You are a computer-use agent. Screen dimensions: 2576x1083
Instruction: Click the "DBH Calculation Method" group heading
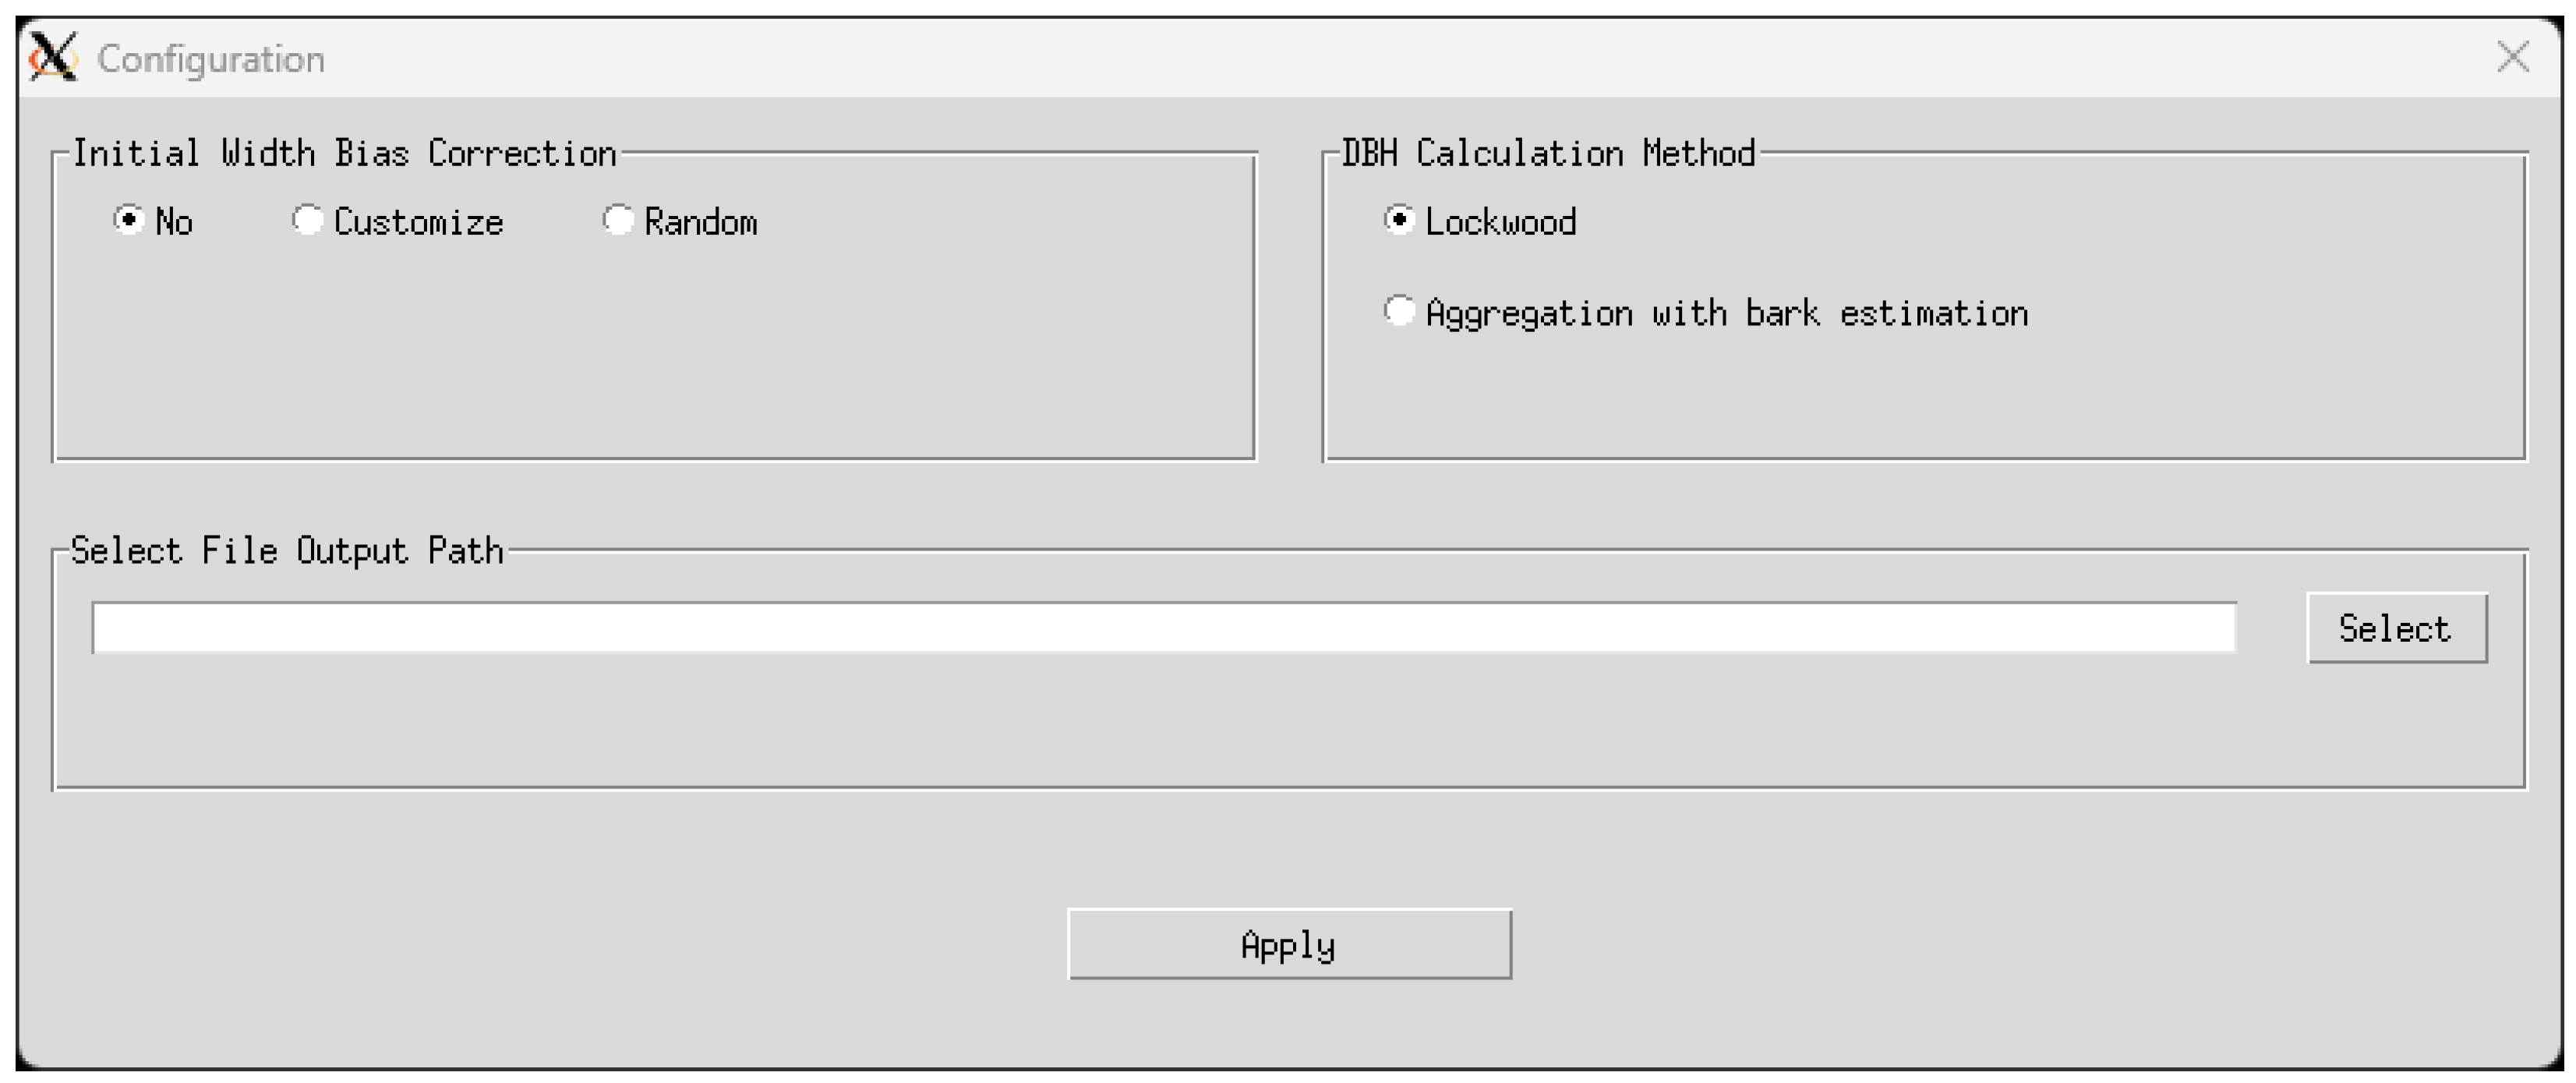click(x=1548, y=153)
